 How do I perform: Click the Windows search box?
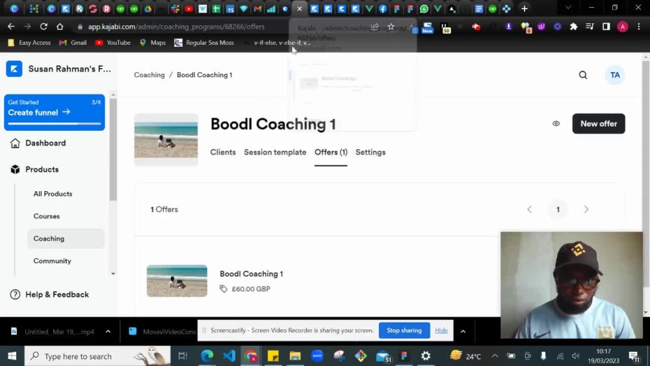tap(97, 356)
